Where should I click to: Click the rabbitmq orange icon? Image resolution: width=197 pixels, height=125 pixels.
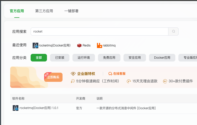pos(99,45)
